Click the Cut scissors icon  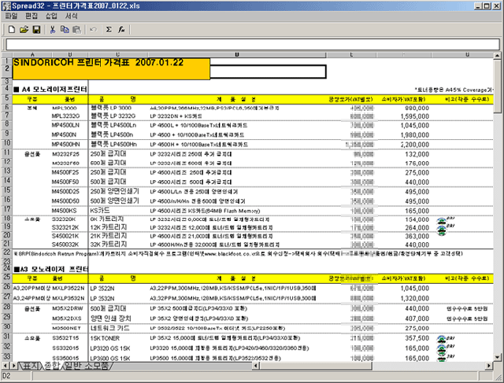tap(53, 30)
